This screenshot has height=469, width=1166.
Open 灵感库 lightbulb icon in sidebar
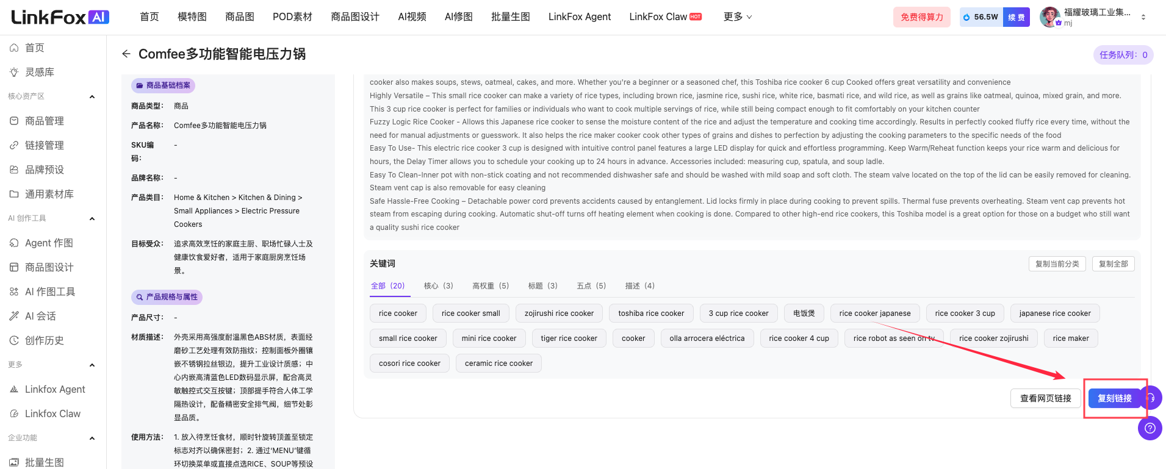pos(14,72)
